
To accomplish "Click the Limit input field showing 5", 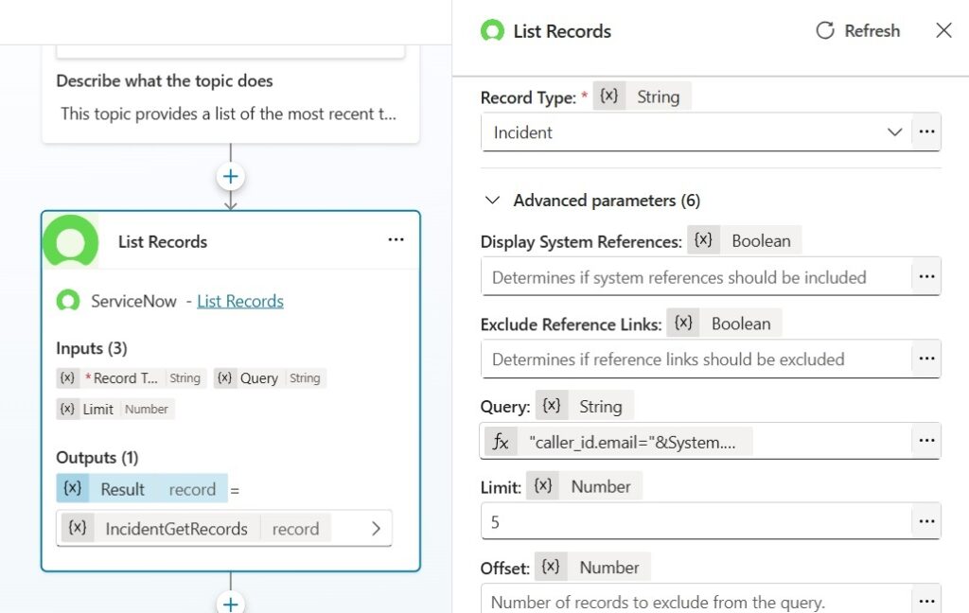I will click(x=696, y=521).
